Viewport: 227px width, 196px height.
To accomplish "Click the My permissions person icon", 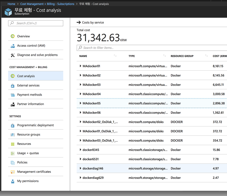I will [x=13, y=181].
